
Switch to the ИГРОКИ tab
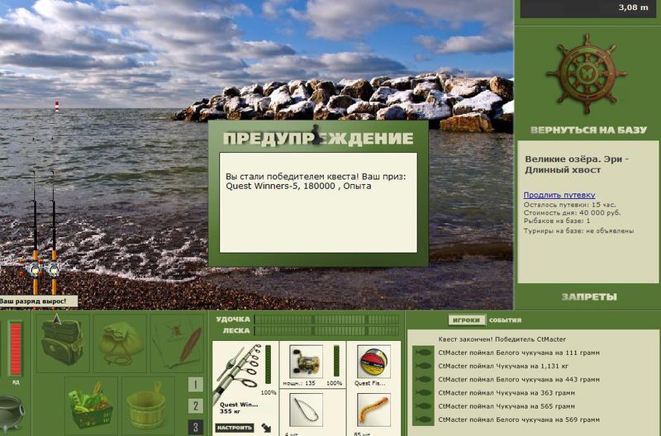pyautogui.click(x=466, y=320)
